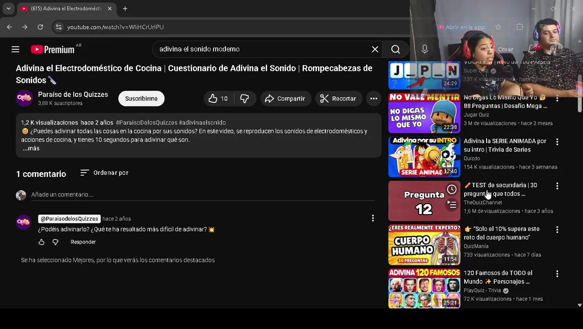Open a new browser tab
The image size is (583, 329).
click(125, 9)
